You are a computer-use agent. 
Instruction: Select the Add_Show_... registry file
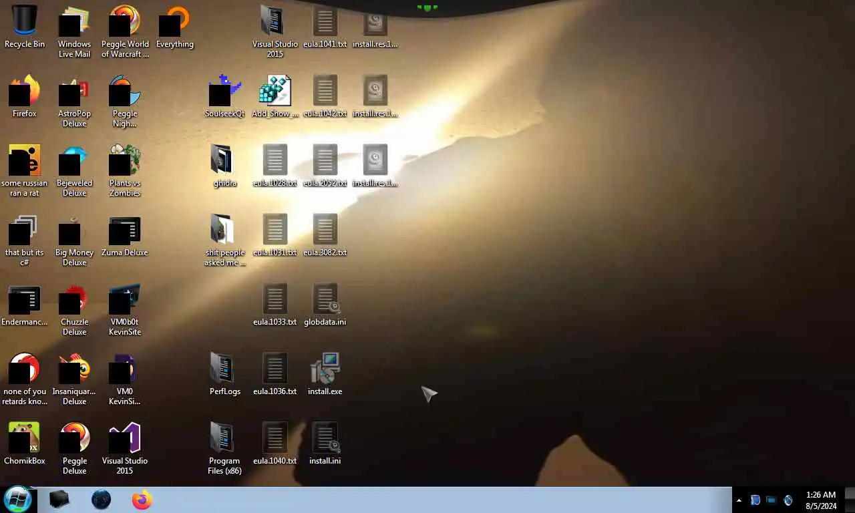click(275, 96)
